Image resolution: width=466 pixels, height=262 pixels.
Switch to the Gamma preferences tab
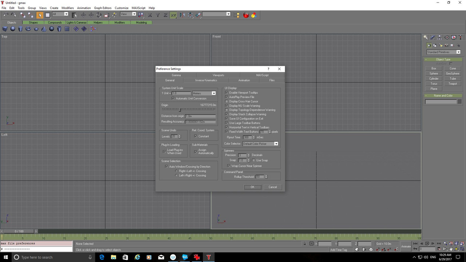tap(176, 75)
